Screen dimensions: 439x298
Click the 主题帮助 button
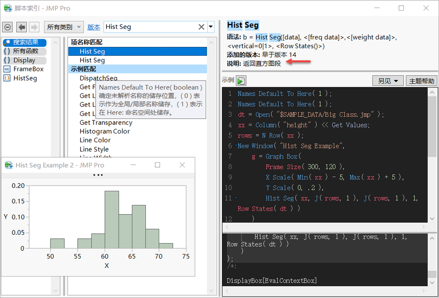421,81
